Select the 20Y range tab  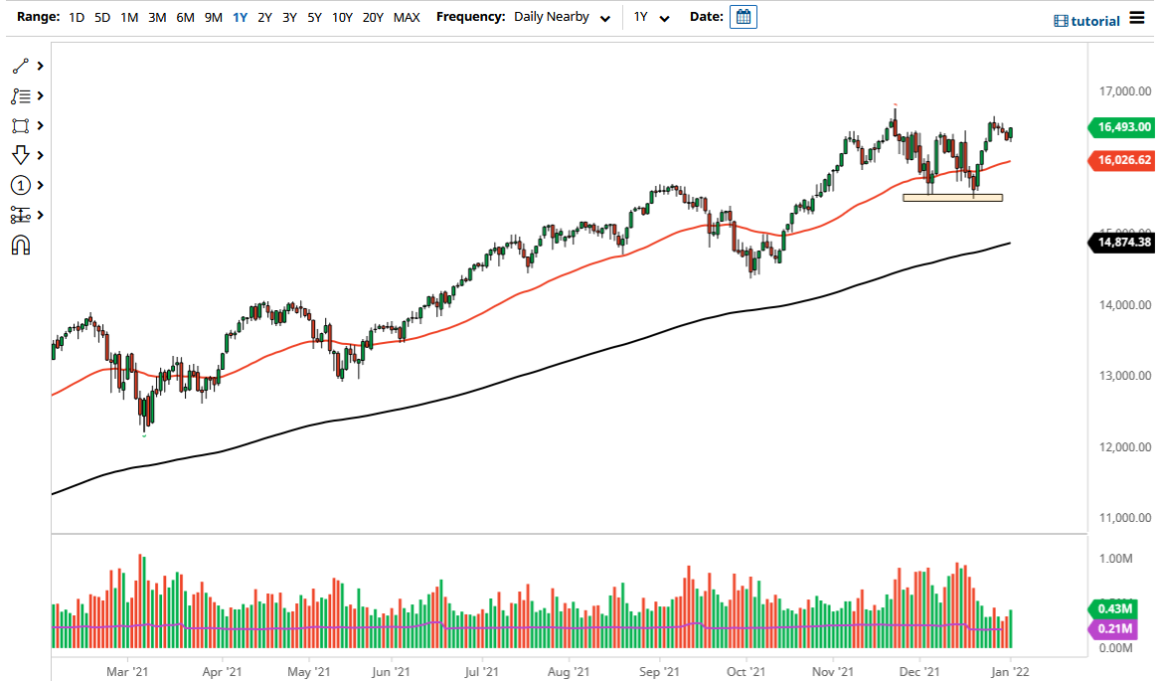(x=373, y=17)
